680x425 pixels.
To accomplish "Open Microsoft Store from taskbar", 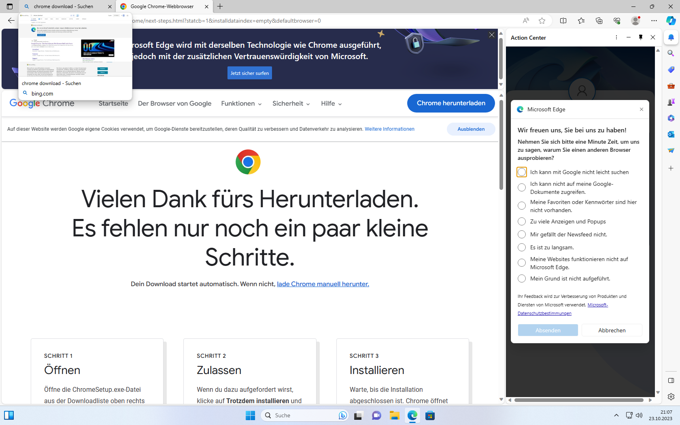I will [430, 415].
